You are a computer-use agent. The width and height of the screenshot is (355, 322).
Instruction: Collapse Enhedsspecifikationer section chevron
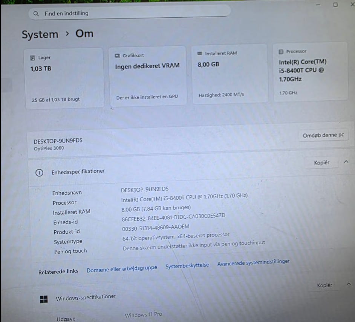[346, 162]
